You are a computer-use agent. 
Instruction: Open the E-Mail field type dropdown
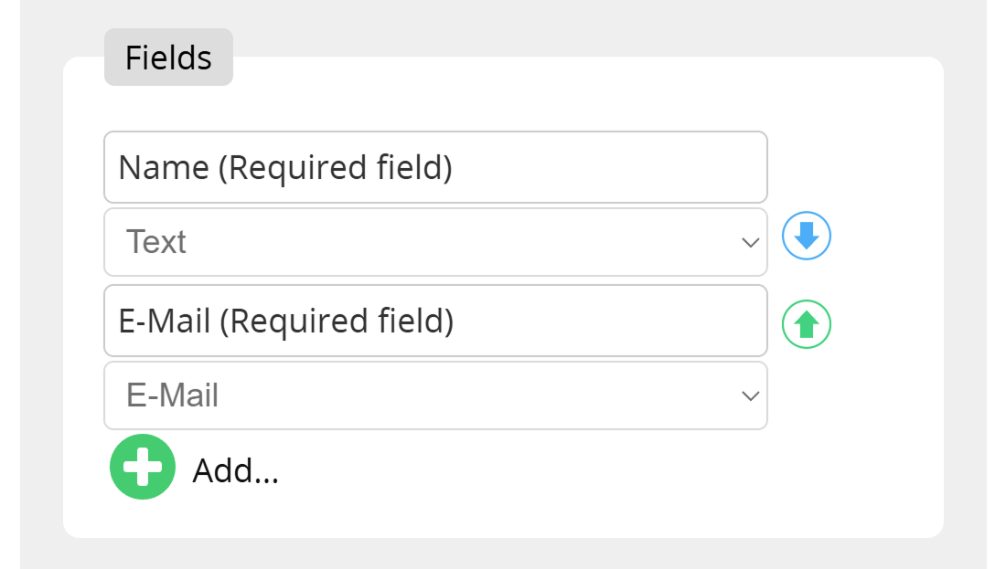[435, 395]
